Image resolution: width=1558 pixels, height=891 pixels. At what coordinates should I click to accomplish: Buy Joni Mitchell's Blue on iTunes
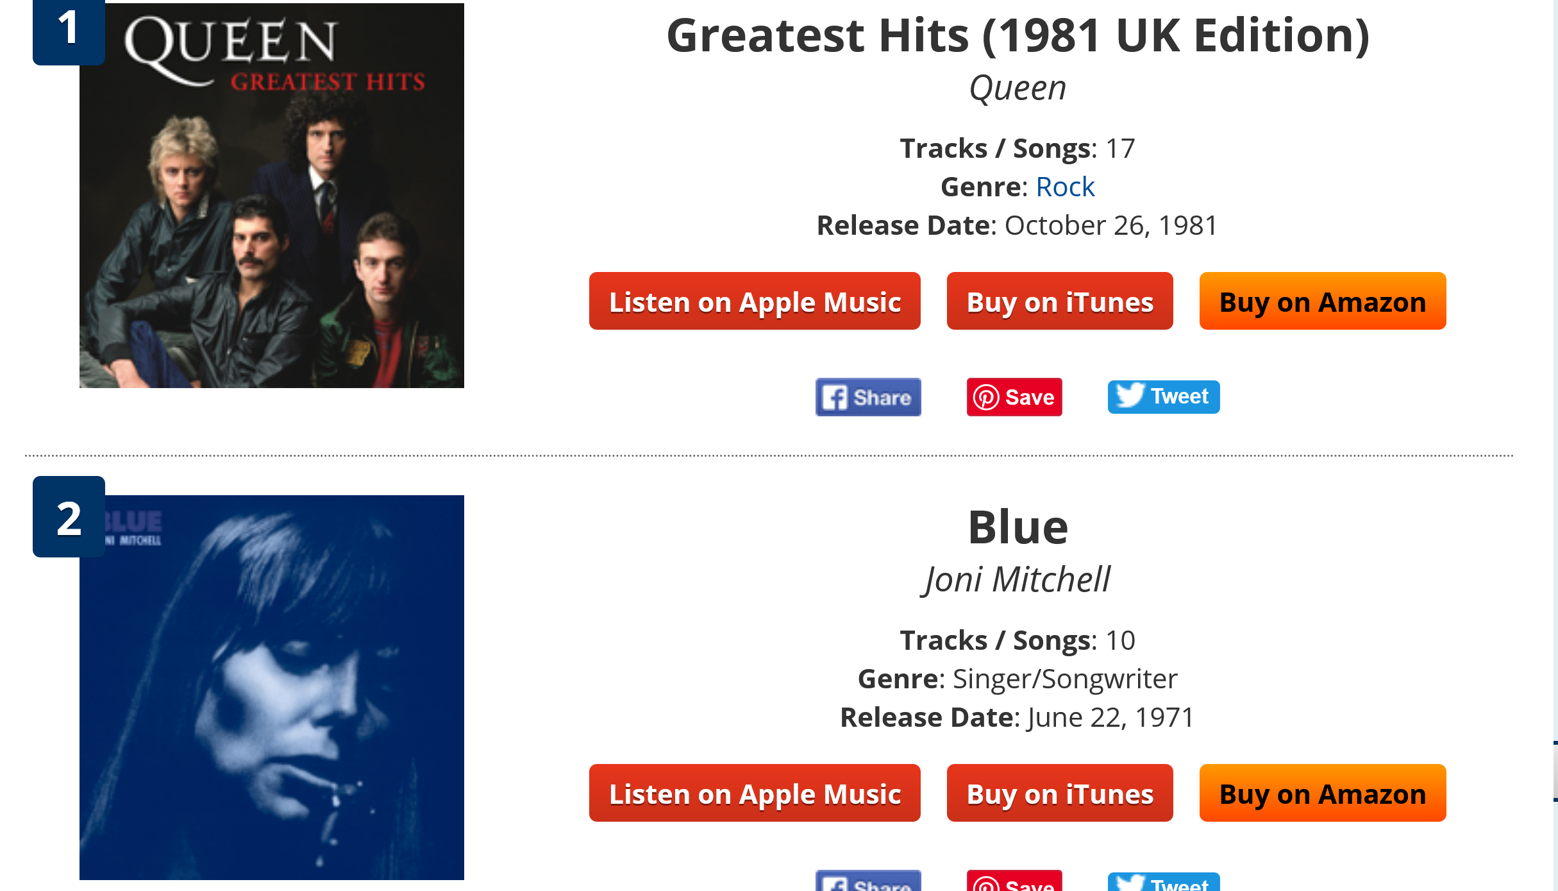[1059, 793]
